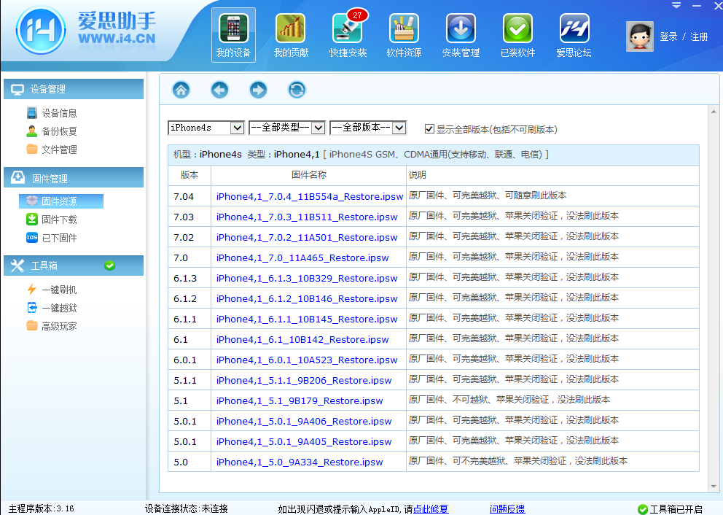Toggle 显示全部版本 checkbox
The width and height of the screenshot is (723, 515).
point(429,128)
